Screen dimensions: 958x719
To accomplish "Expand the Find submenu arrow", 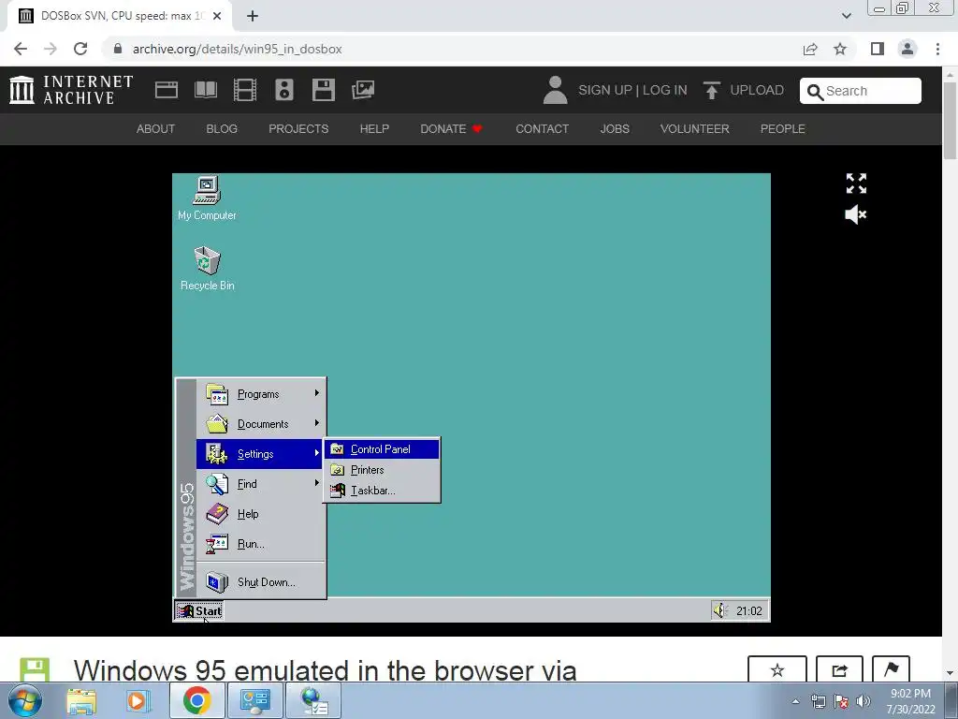I will coord(316,483).
